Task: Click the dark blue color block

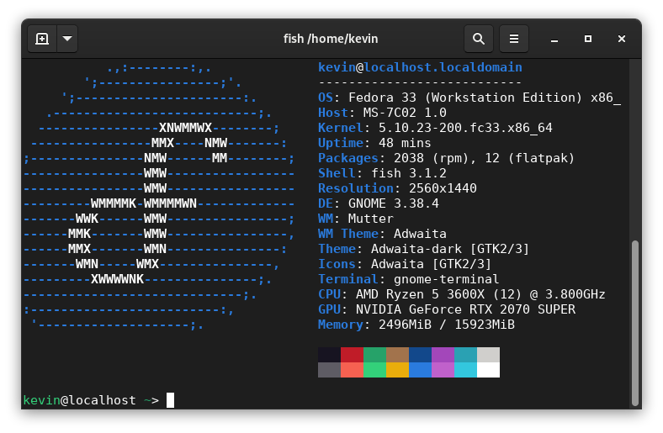Action: (x=421, y=355)
